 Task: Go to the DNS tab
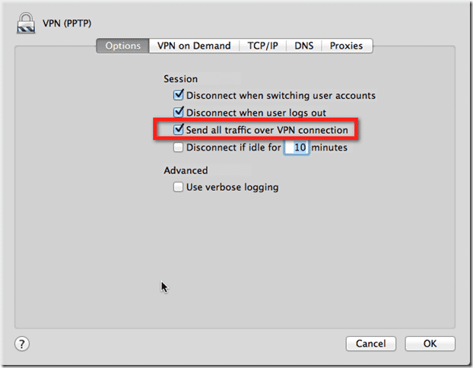tap(304, 46)
